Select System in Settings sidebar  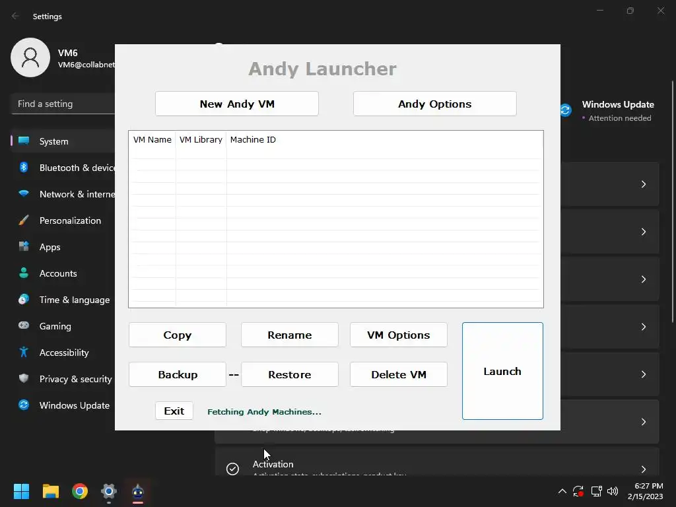pos(63,141)
